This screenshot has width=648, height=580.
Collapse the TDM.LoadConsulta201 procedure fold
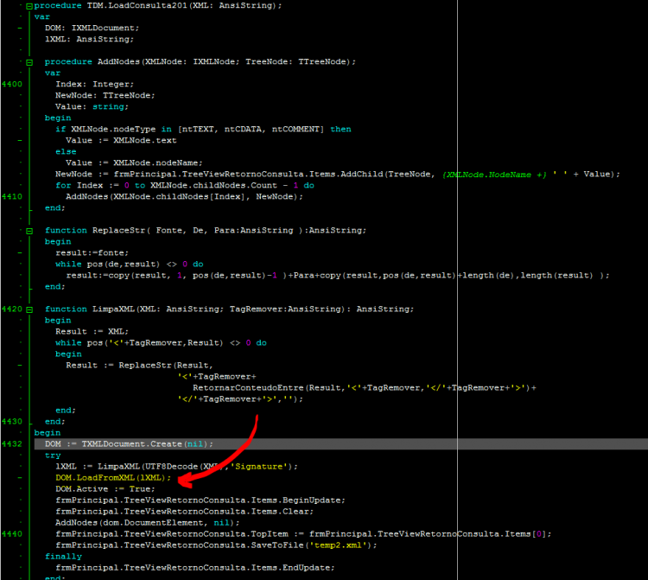tap(29, 6)
